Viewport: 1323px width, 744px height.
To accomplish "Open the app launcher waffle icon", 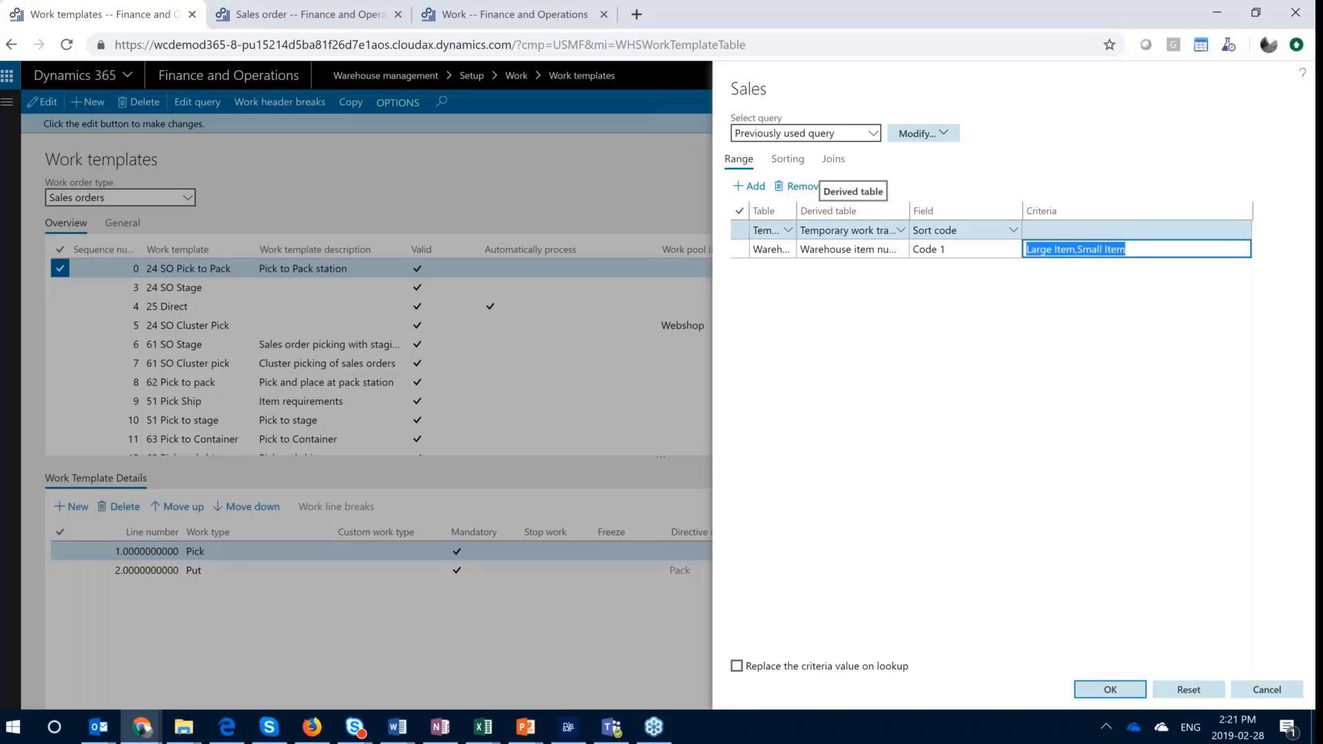I will tap(8, 75).
